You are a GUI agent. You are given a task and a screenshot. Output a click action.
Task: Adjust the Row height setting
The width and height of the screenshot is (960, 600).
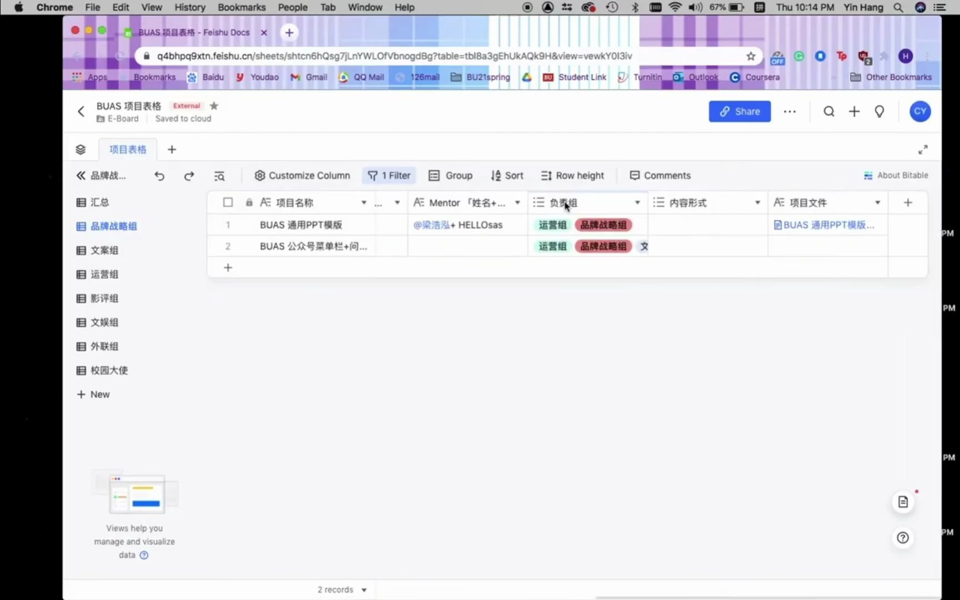(x=572, y=175)
